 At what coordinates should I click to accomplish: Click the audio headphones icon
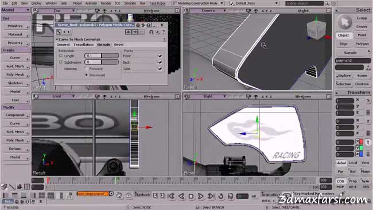click(231, 196)
